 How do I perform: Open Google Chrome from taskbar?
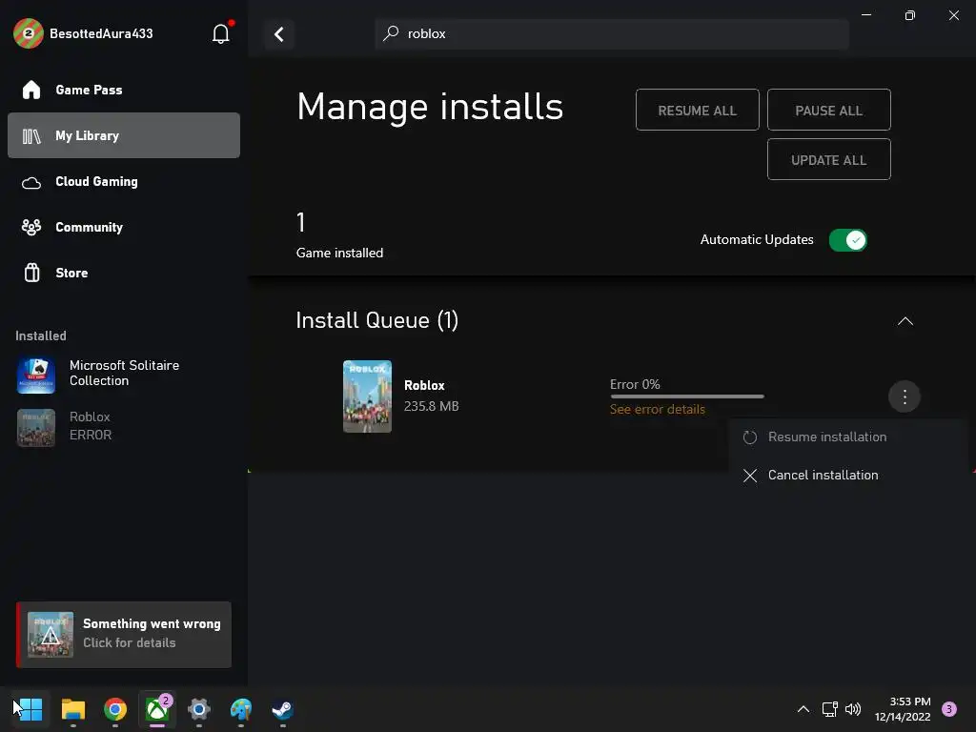[115, 709]
